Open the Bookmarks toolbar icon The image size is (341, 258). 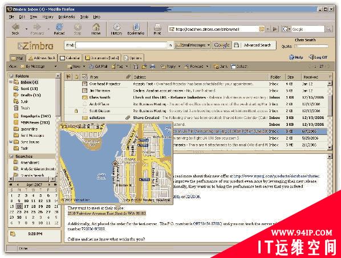(x=136, y=27)
